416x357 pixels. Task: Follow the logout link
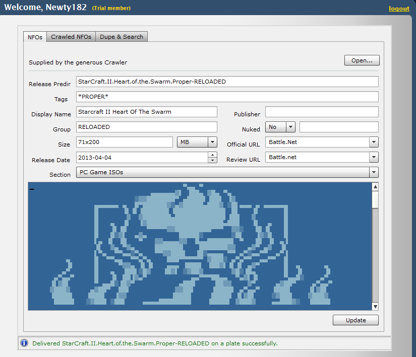[399, 9]
